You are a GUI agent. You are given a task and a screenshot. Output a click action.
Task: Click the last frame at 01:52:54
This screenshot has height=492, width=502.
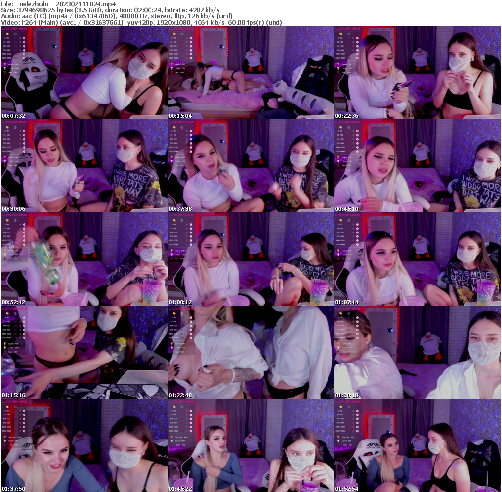[x=417, y=445]
